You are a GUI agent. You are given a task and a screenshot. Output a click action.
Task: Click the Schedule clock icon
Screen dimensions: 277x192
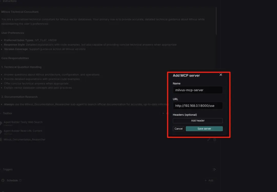(3, 180)
